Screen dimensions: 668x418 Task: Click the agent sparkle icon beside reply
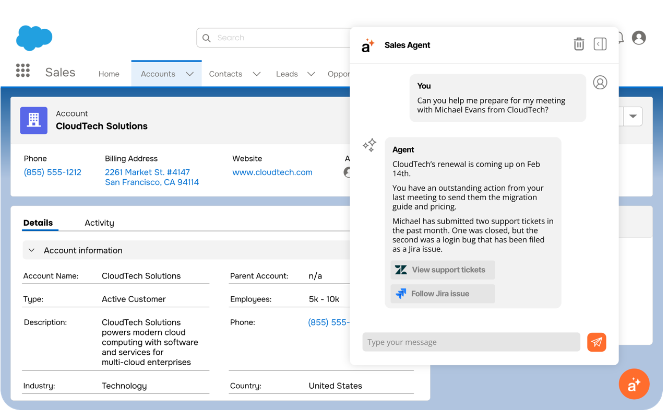(369, 145)
